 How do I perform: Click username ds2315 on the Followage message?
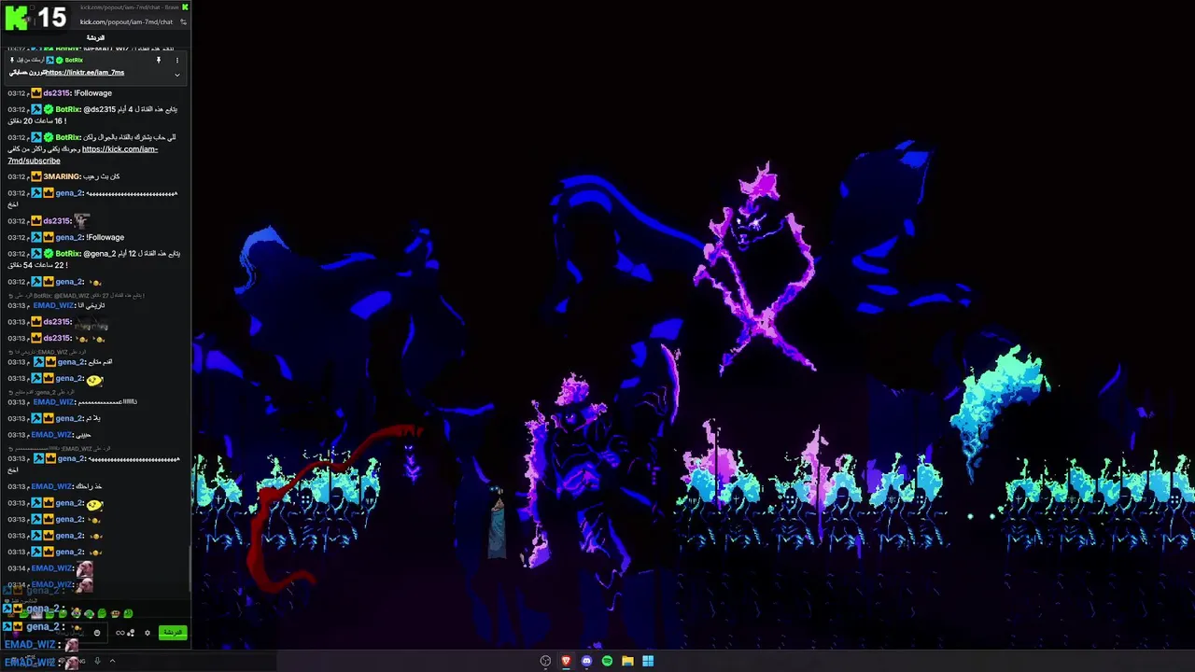57,93
